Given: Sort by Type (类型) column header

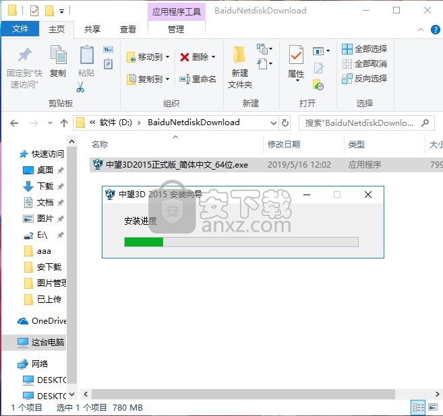Looking at the screenshot, I should coord(356,145).
